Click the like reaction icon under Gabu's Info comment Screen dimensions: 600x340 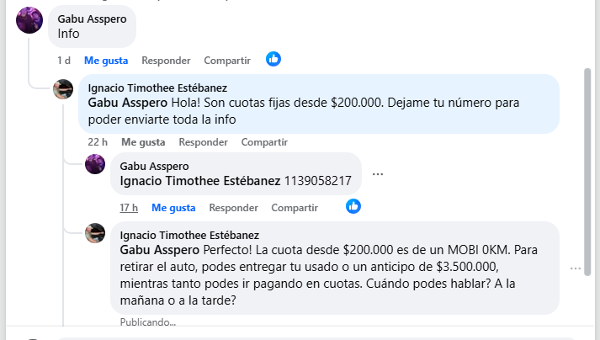click(273, 60)
